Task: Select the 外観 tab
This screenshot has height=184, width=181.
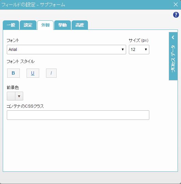Action: click(x=45, y=25)
